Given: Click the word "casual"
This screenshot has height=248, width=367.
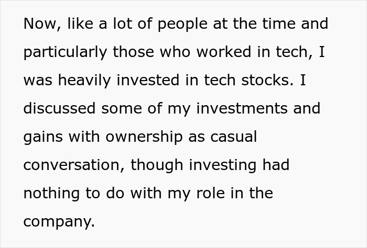Looking at the screenshot, I should pyautogui.click(x=234, y=137).
